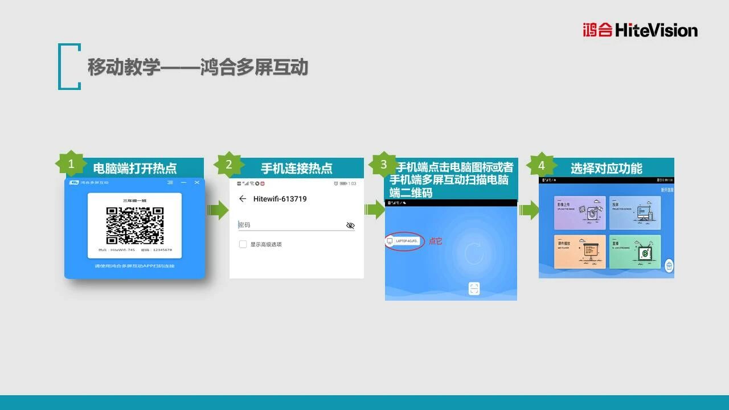Open the 投屏 Projection Screen tile
The height and width of the screenshot is (410, 729).
634,213
